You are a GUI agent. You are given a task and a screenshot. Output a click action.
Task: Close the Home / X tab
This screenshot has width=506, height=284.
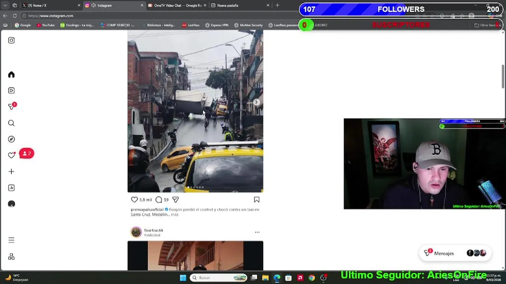tap(79, 6)
